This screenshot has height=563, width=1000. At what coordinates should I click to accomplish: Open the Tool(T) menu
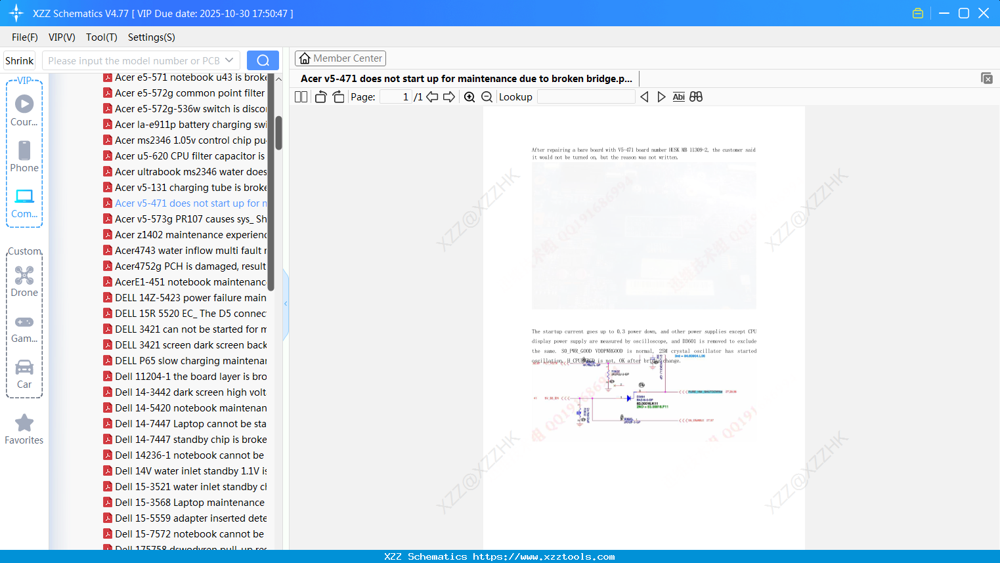pos(102,37)
